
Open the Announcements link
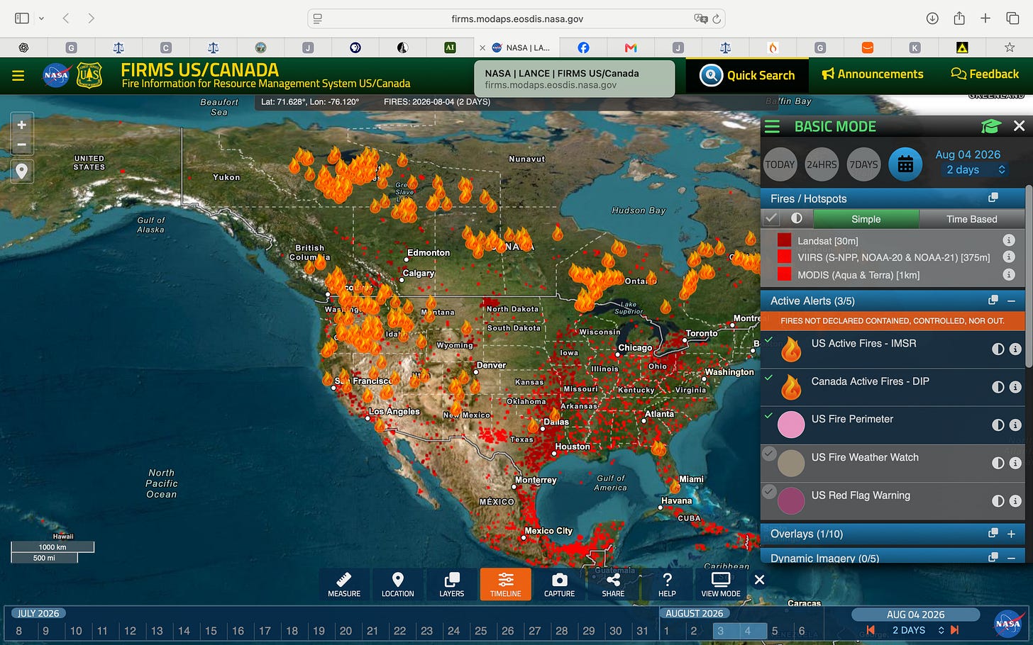(x=873, y=74)
